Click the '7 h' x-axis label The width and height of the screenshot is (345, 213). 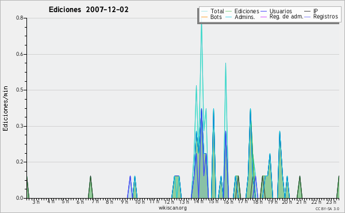(95, 201)
